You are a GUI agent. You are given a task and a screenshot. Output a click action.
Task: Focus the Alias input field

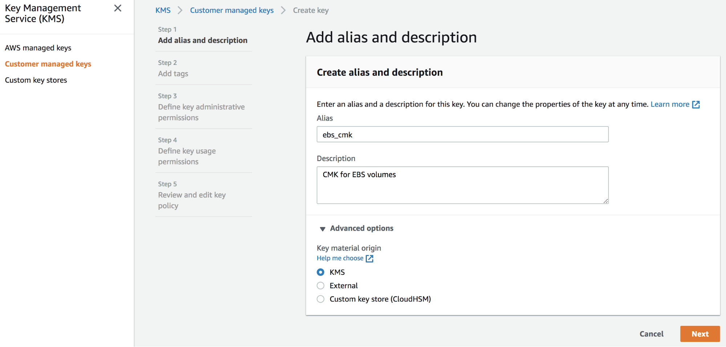[462, 134]
